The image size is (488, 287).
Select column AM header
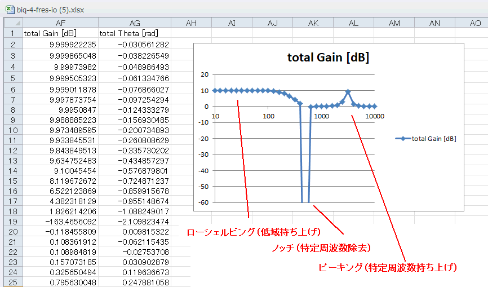click(x=394, y=23)
